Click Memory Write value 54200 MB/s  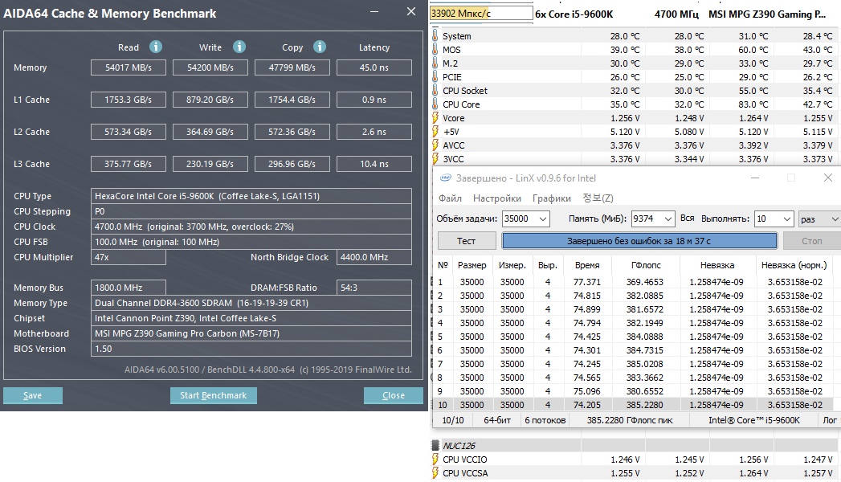coord(210,67)
